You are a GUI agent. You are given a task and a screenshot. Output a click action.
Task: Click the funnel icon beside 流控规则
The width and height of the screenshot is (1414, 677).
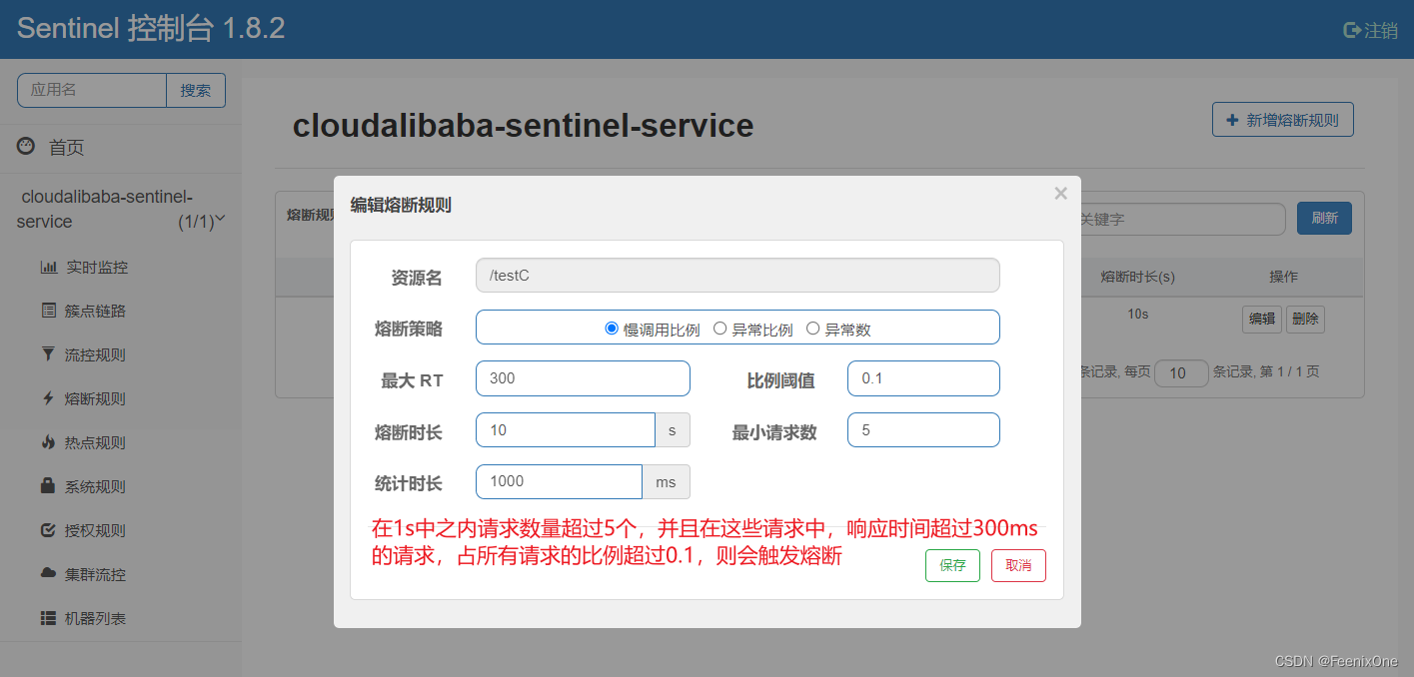[x=48, y=354]
